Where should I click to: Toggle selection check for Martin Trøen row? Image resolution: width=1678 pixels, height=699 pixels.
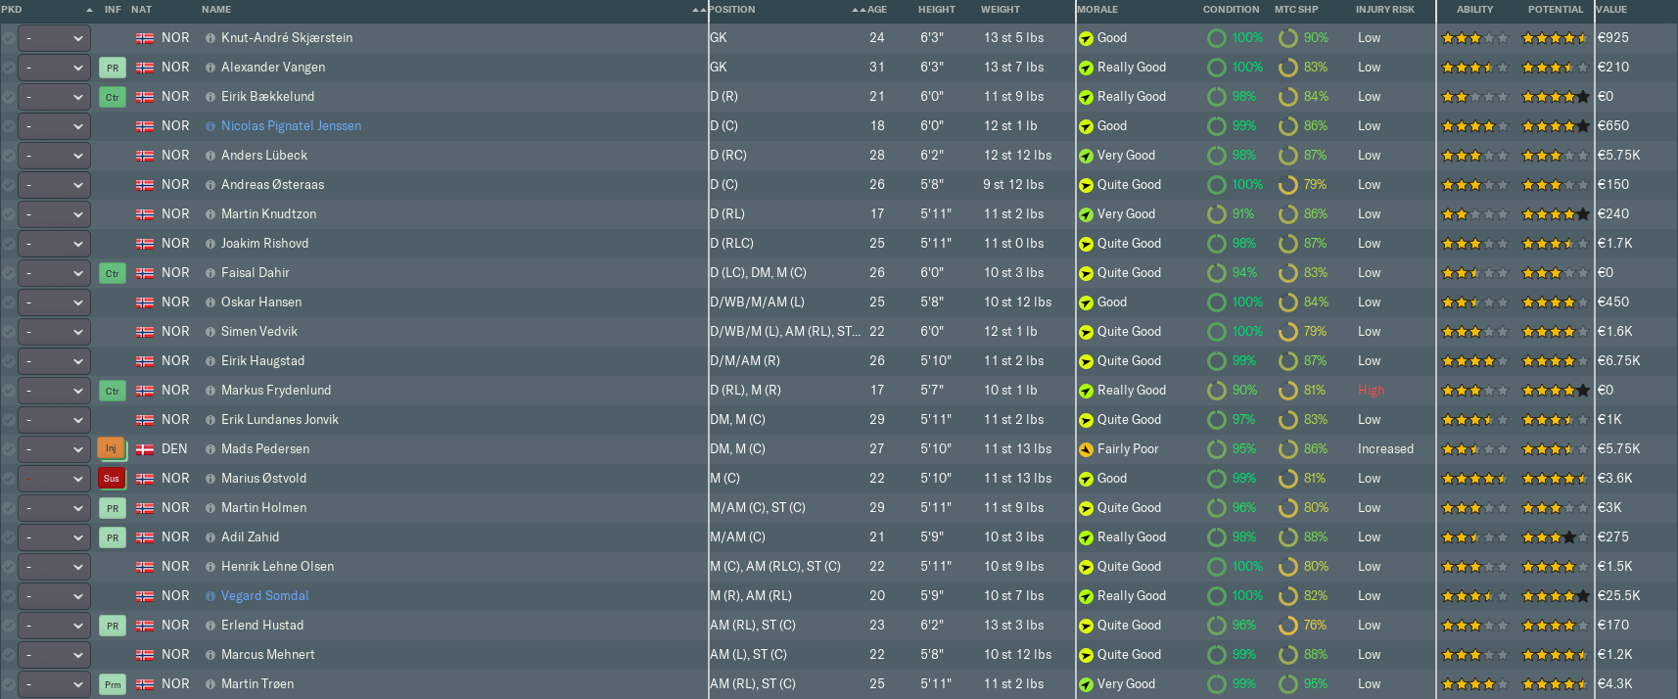click(x=9, y=684)
